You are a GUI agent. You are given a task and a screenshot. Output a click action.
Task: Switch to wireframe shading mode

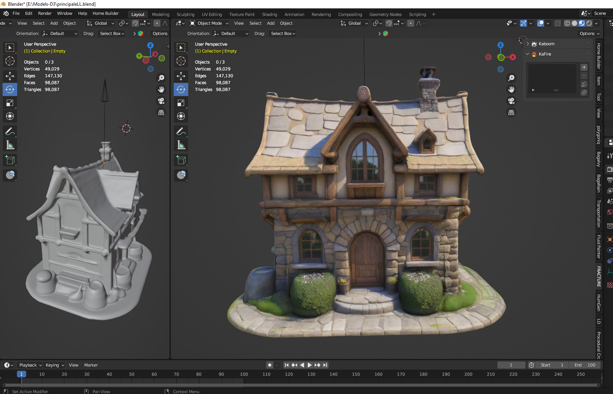[567, 23]
